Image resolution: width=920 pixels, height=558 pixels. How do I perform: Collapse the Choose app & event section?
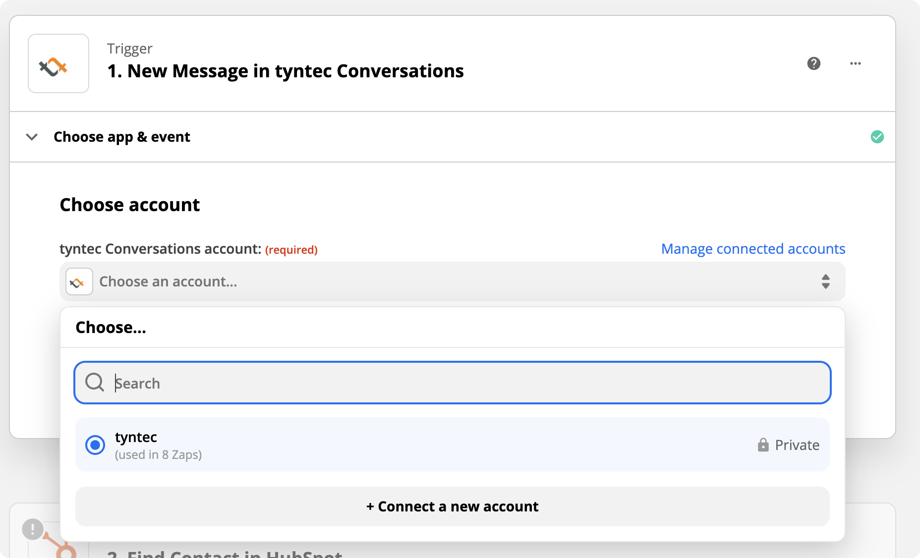pos(32,137)
